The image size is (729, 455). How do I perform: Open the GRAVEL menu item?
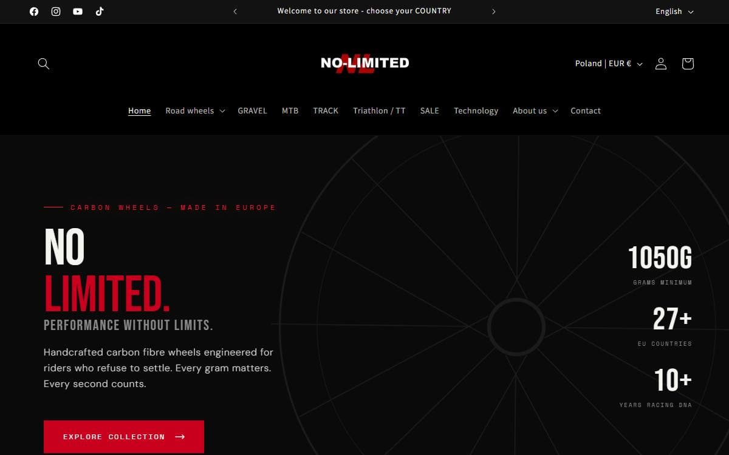[252, 111]
